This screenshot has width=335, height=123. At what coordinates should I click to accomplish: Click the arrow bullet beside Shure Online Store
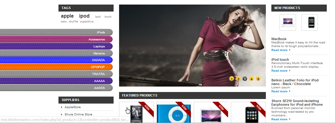(62, 114)
